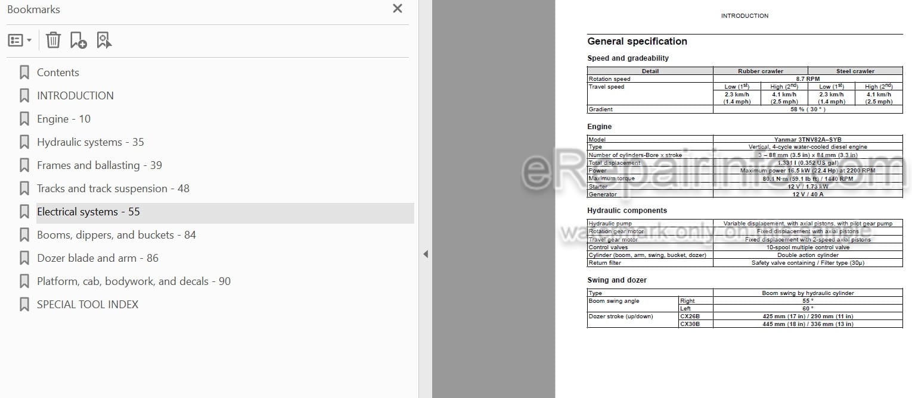
Task: Collapse the bookmarks pane with the arrow handle
Action: [x=426, y=254]
